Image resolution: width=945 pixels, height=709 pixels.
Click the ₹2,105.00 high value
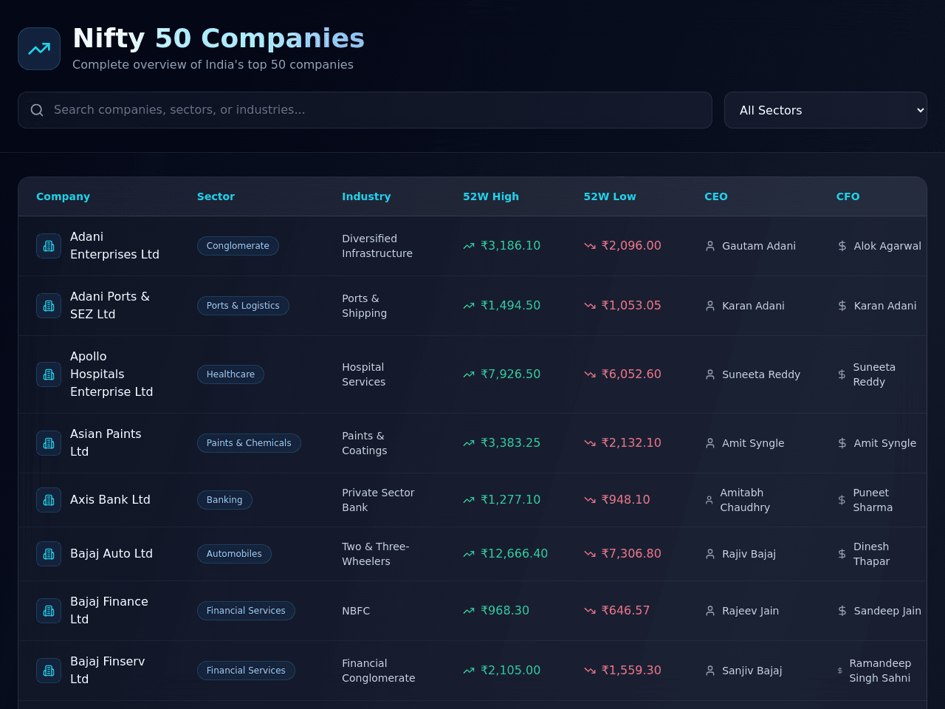[511, 671]
